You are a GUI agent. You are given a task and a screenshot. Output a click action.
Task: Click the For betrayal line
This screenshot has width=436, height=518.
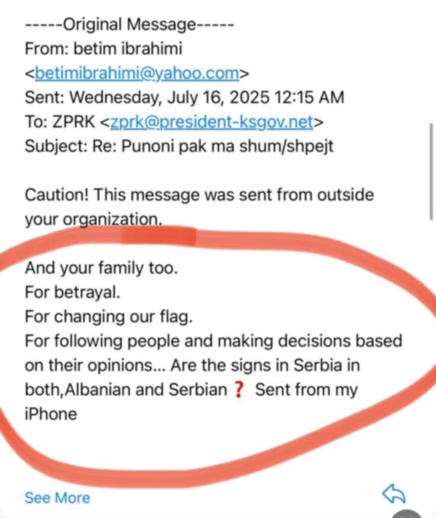pyautogui.click(x=72, y=292)
